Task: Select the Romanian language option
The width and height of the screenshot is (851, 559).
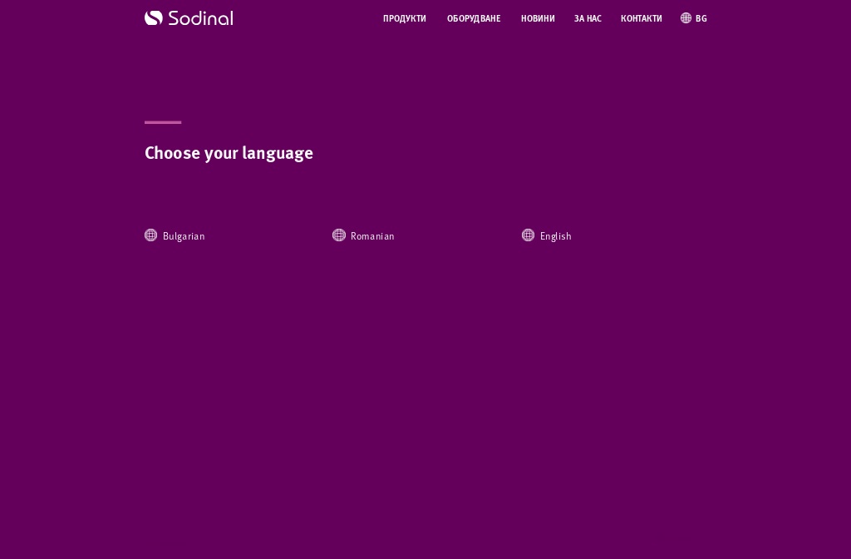Action: click(x=372, y=236)
